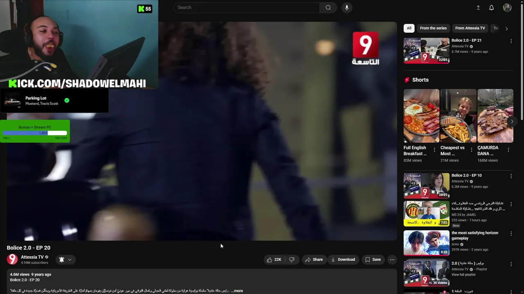Click Bolice 2.0 - EP 21 title
This screenshot has width=524, height=294.
(466, 40)
